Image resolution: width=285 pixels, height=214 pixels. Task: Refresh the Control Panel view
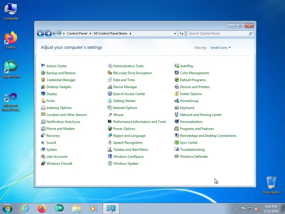coord(181,33)
